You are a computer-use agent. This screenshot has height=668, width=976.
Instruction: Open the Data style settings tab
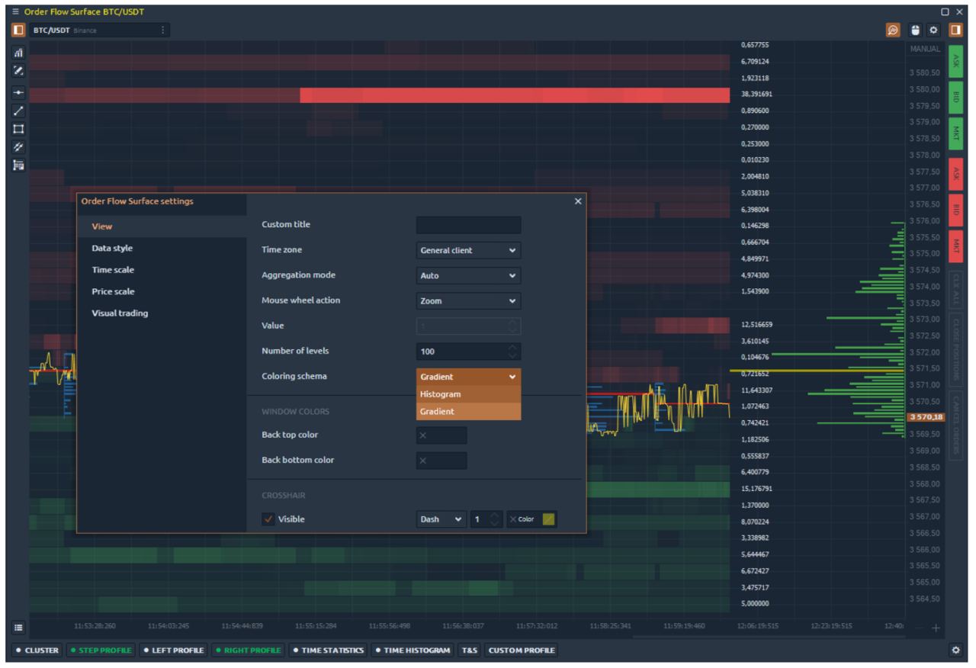click(x=161, y=248)
